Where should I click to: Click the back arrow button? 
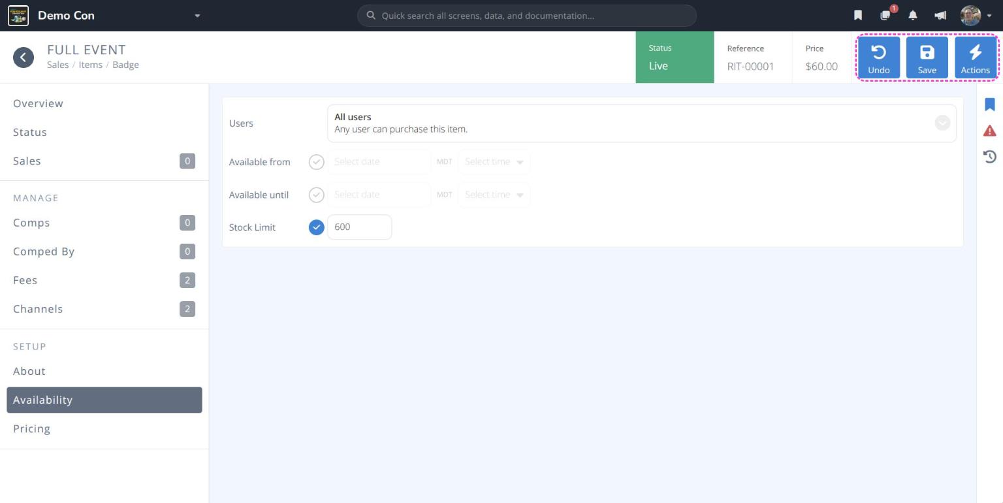(24, 57)
